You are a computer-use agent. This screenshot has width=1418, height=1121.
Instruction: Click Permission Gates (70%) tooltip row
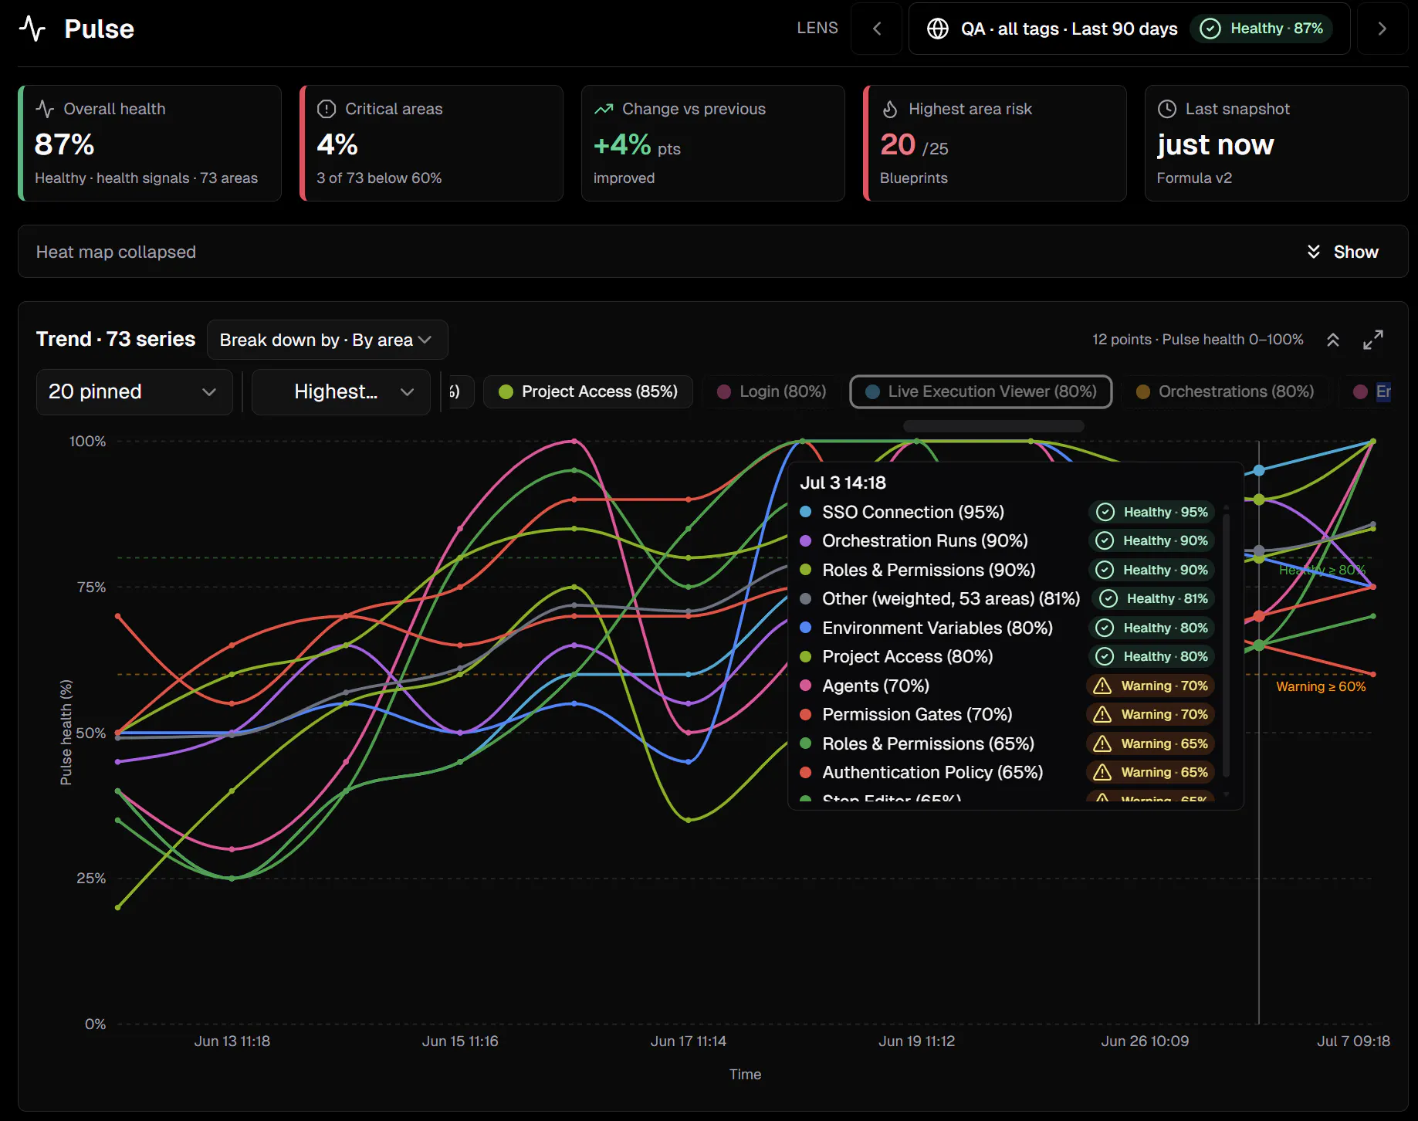1007,714
